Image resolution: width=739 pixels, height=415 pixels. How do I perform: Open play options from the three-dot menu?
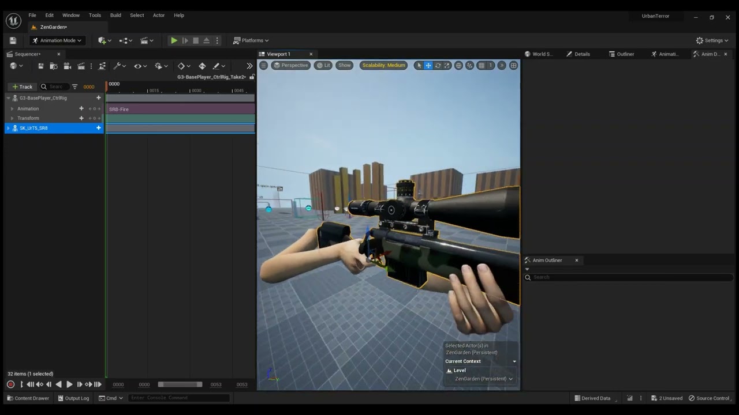tap(217, 40)
